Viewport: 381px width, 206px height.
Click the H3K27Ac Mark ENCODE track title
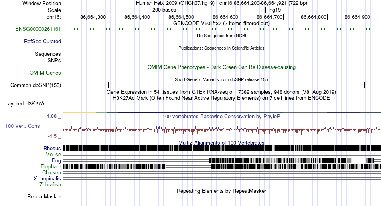221,98
